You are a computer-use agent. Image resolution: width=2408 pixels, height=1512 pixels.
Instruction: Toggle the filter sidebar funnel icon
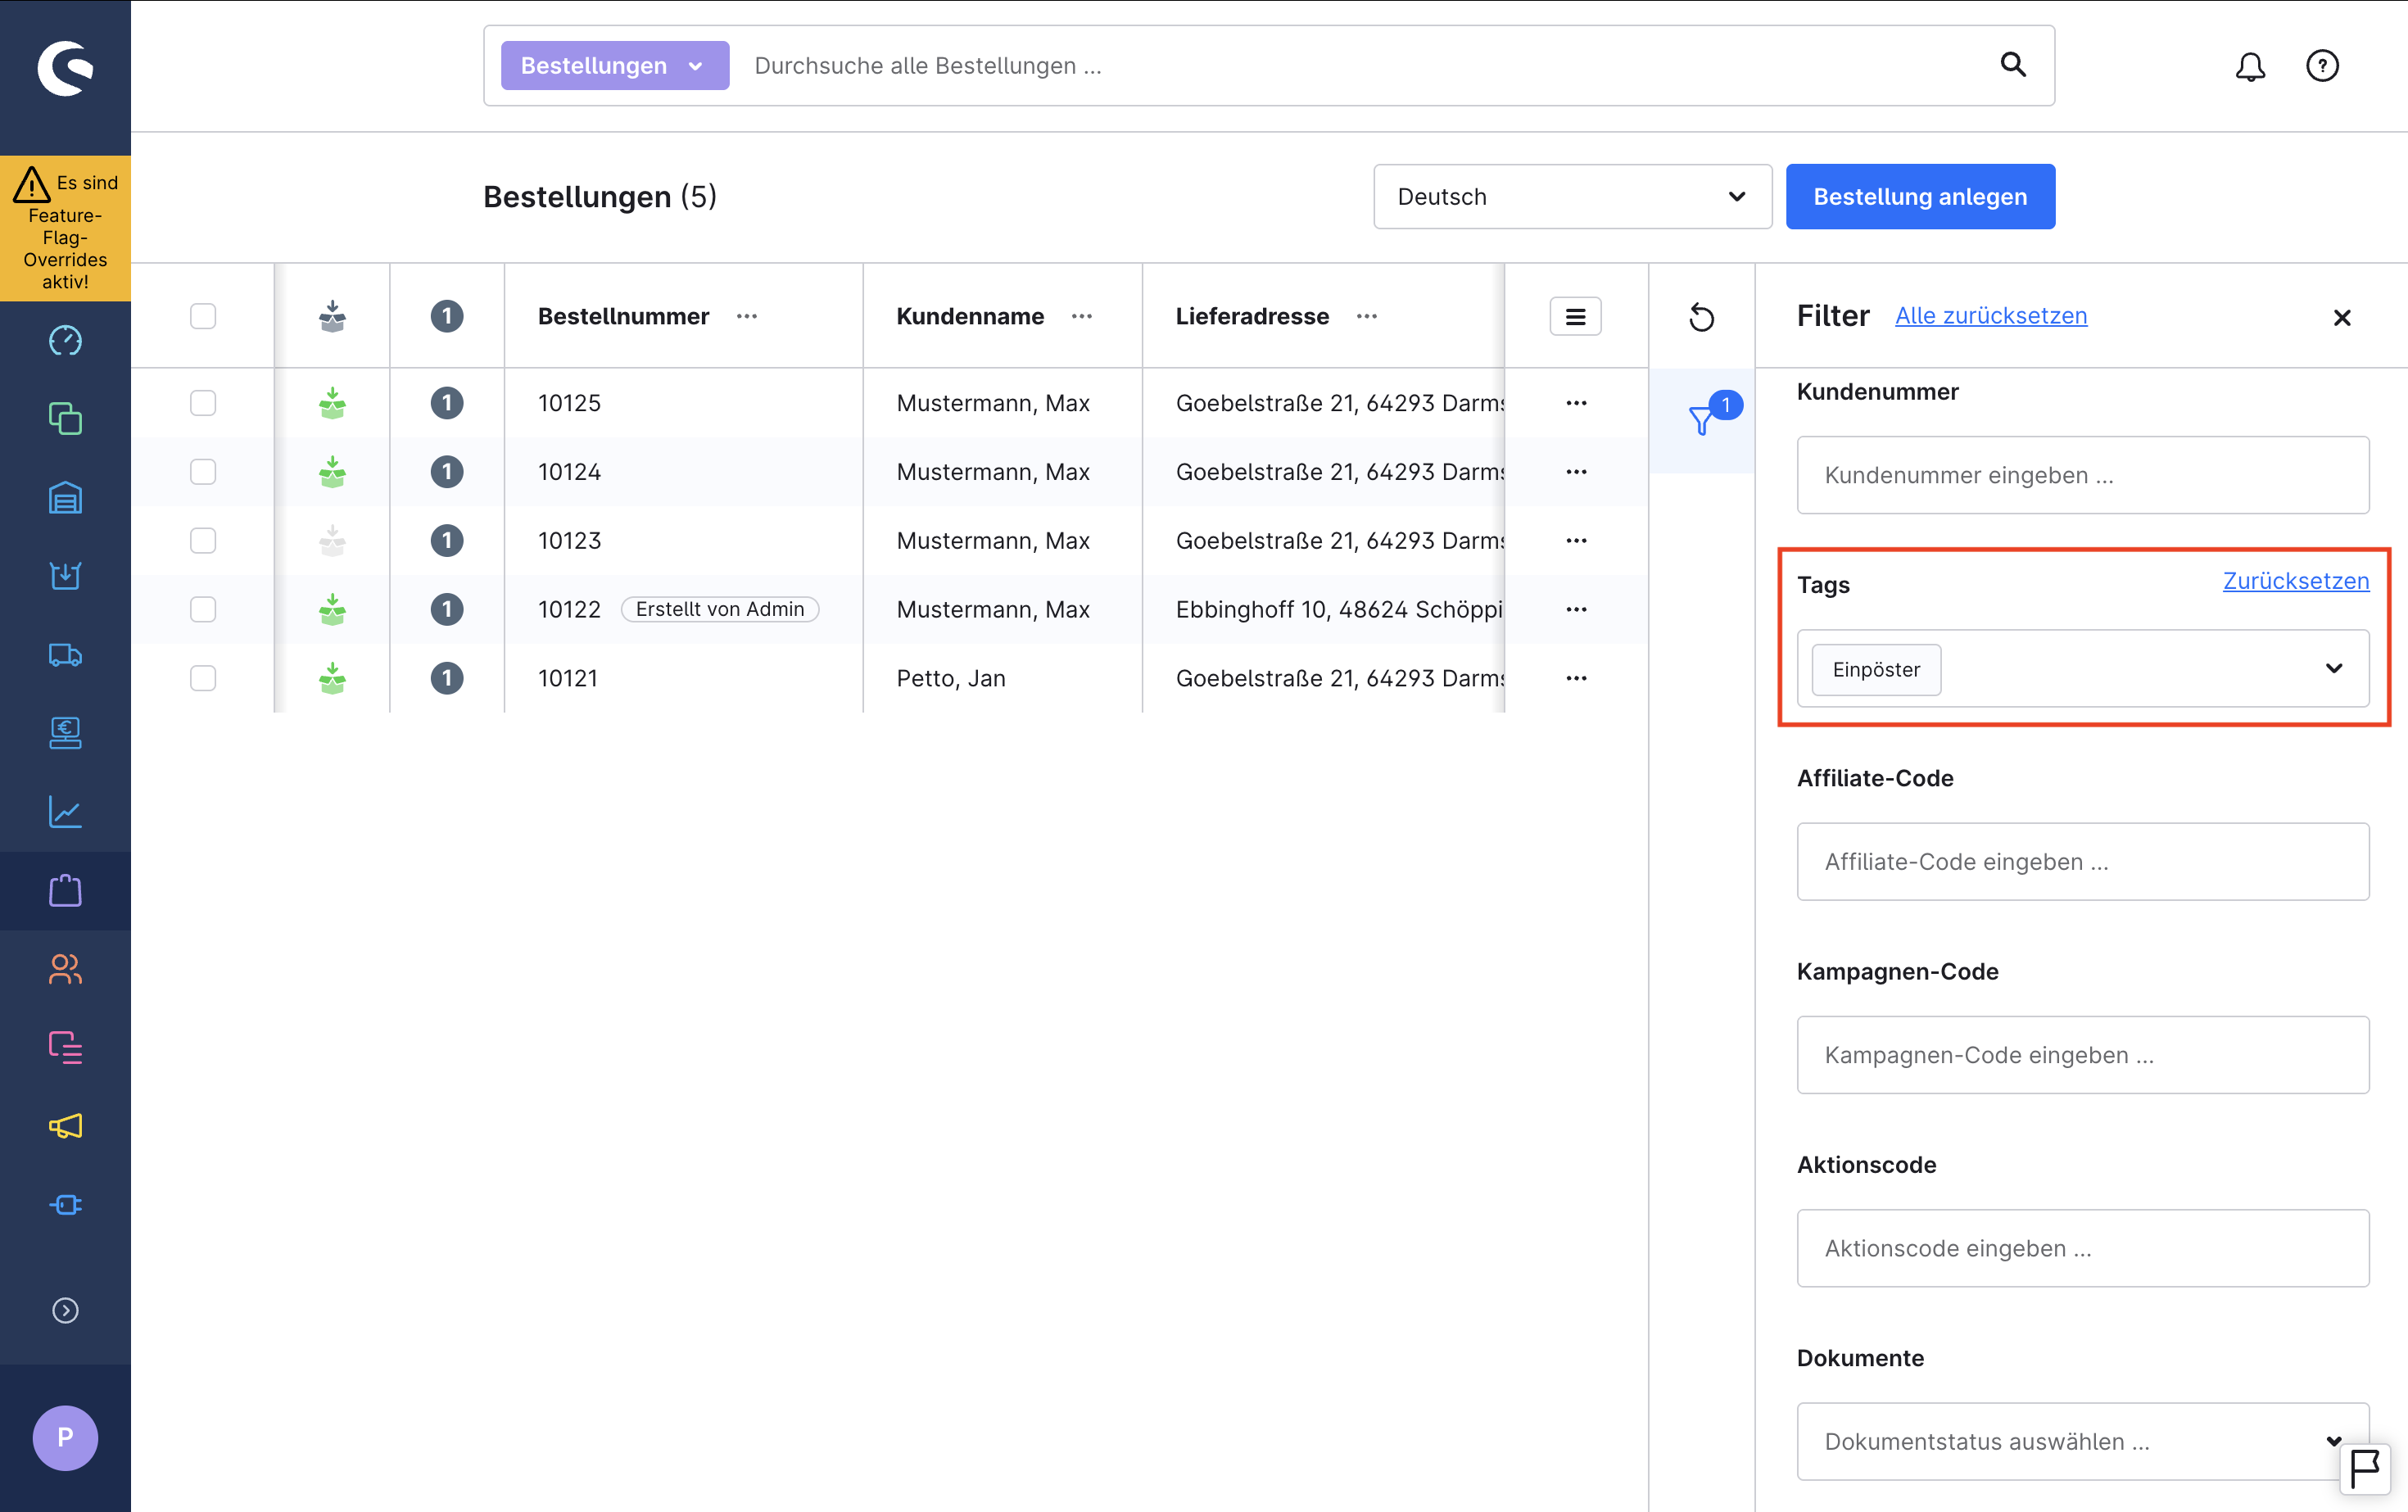[x=1701, y=419]
